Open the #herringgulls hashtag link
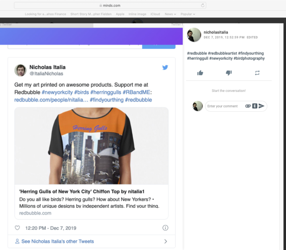Screen dimensions: 286x250 click(x=106, y=92)
